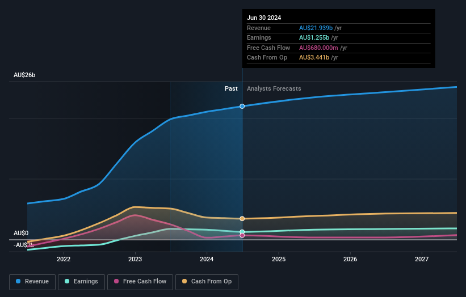
Task: Click the 'Revenue' row label in tooltip
Action: (x=259, y=28)
